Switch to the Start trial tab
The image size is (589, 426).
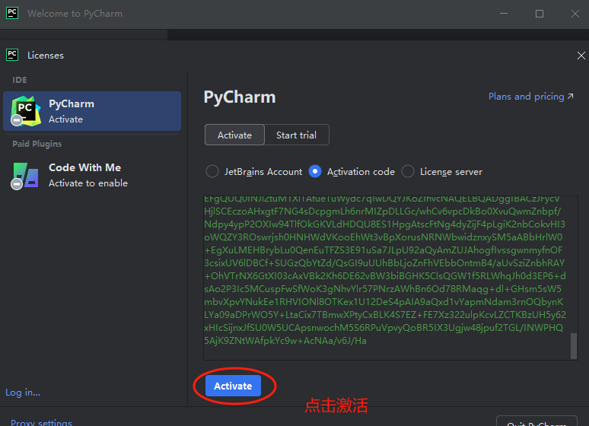click(296, 135)
